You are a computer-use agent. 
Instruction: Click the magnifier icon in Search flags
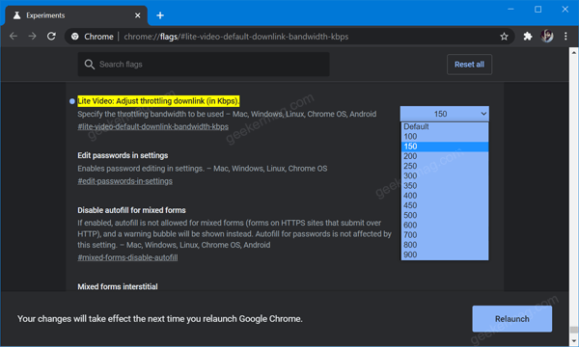click(90, 65)
